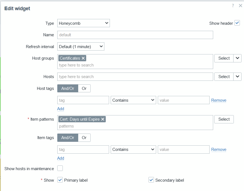The image size is (244, 191).
Task: Click the Select button for Hosts
Action: [224, 77]
